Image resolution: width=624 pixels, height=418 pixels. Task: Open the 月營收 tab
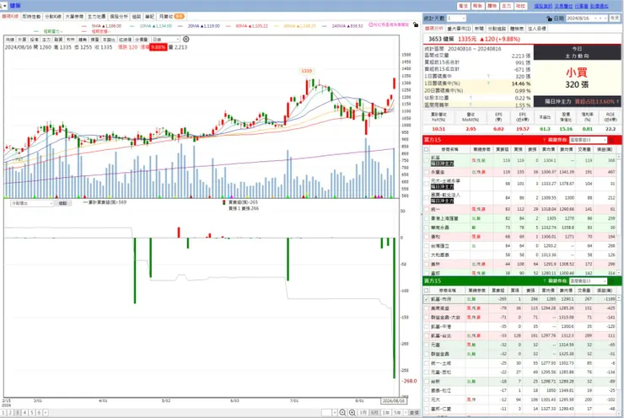171,17
